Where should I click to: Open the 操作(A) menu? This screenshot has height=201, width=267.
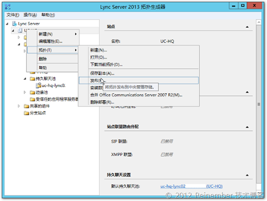pyautogui.click(x=30, y=15)
